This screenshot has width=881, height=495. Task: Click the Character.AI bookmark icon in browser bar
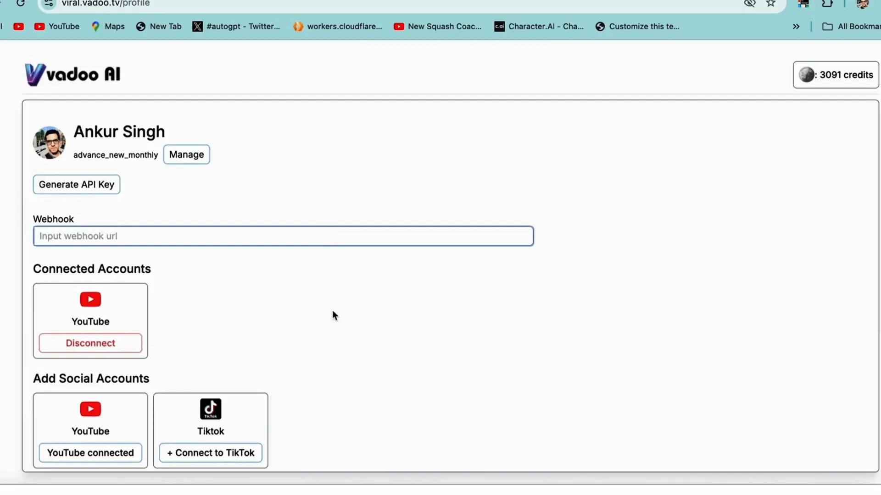500,26
